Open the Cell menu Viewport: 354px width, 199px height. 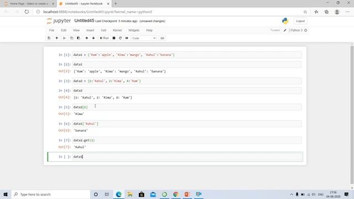[103, 30]
